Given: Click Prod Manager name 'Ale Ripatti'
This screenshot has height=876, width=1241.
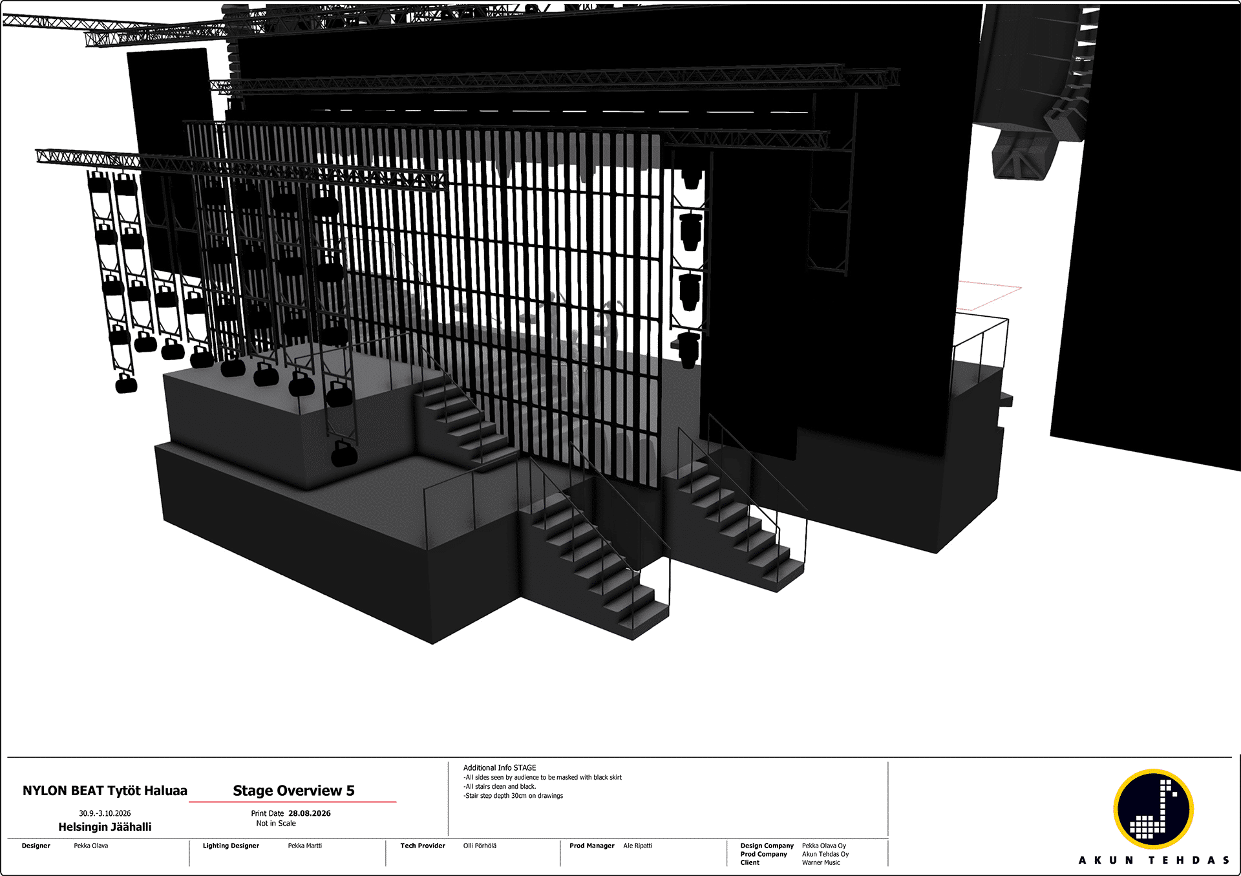Looking at the screenshot, I should click(x=638, y=846).
